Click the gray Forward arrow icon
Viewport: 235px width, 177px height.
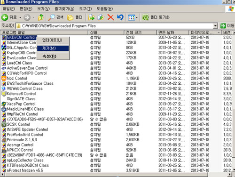click(27, 17)
